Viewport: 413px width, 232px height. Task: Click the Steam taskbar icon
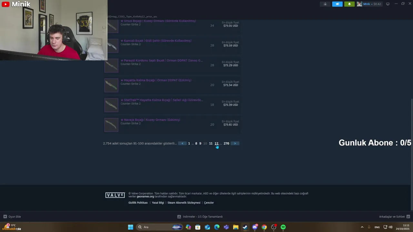coord(245,227)
